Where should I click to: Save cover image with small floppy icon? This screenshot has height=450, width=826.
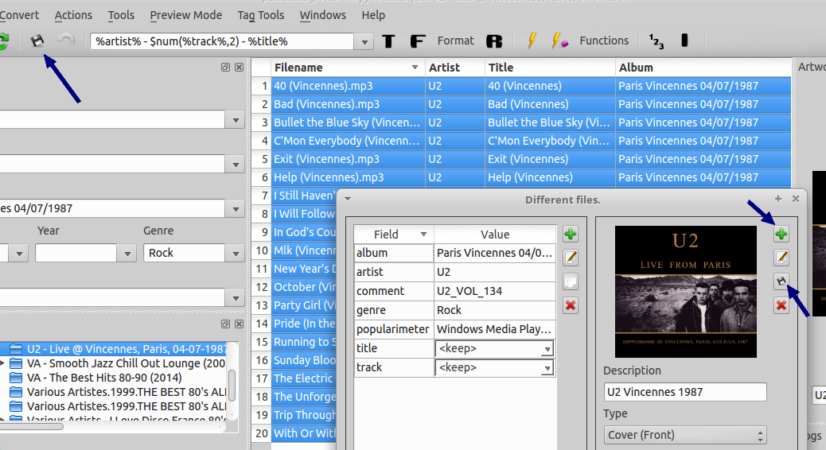click(x=781, y=281)
